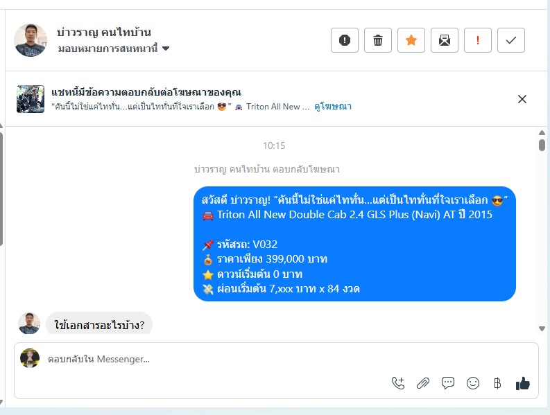Expand the มอบหมายการสนทนานี้ assignment dropdown

[114, 48]
